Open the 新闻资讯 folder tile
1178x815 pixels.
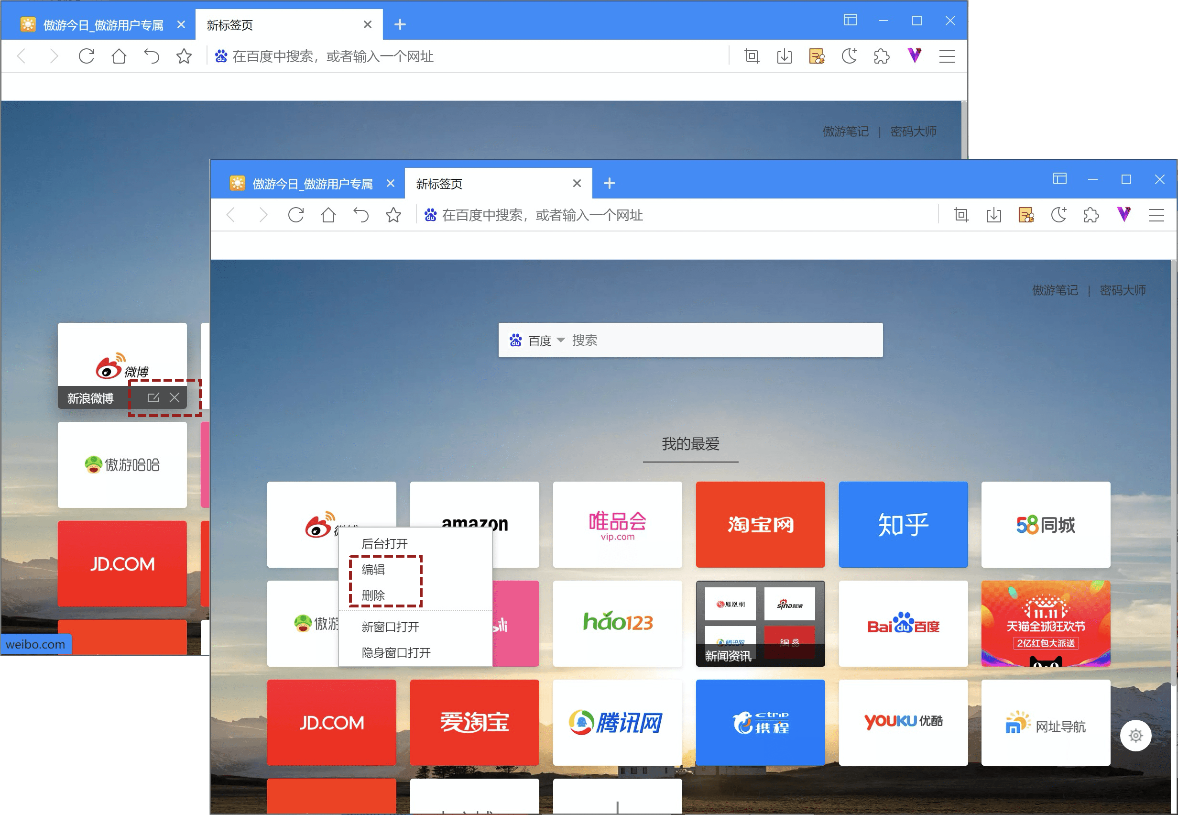click(760, 624)
